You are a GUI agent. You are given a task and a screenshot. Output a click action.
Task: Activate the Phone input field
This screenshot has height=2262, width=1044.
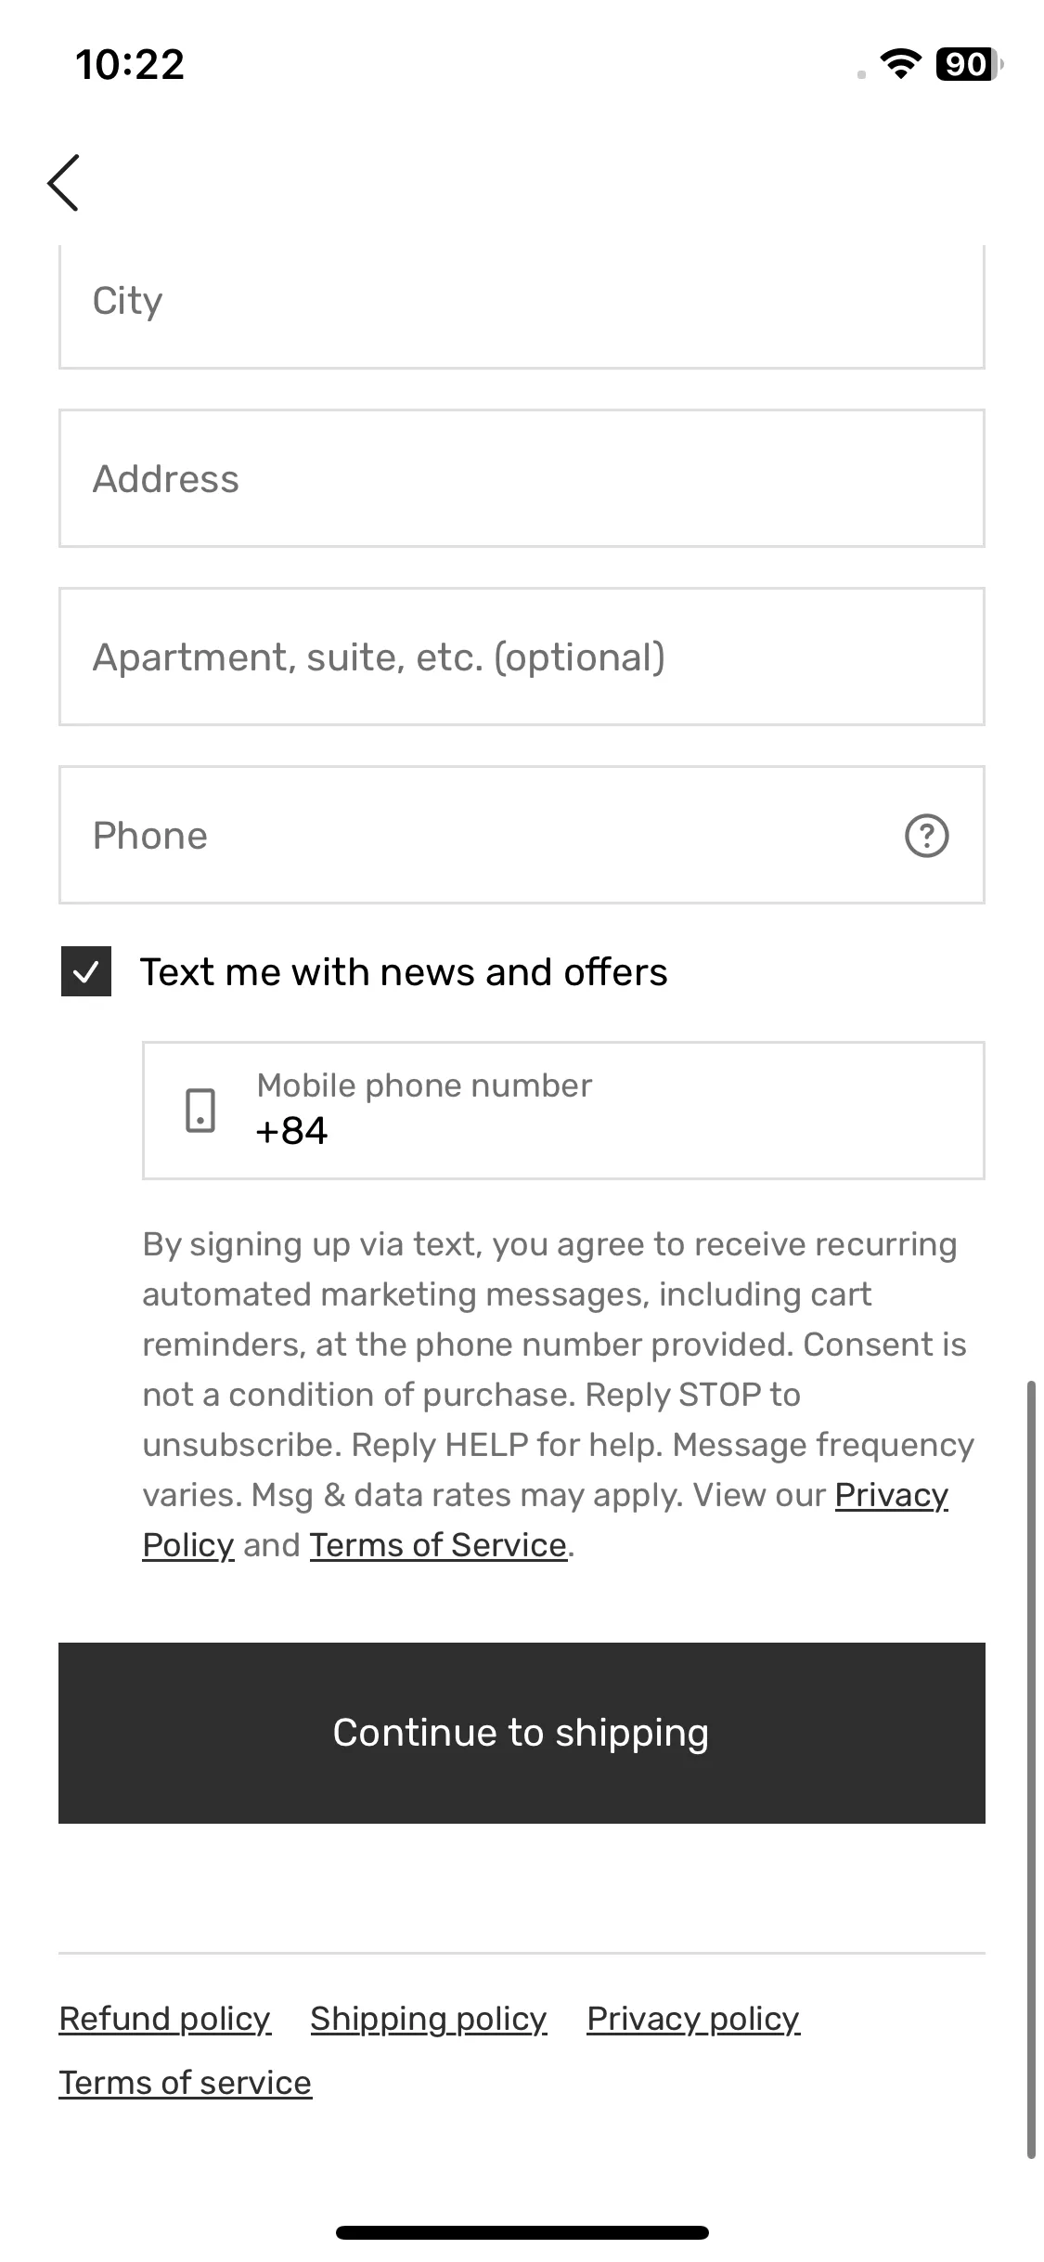point(522,835)
